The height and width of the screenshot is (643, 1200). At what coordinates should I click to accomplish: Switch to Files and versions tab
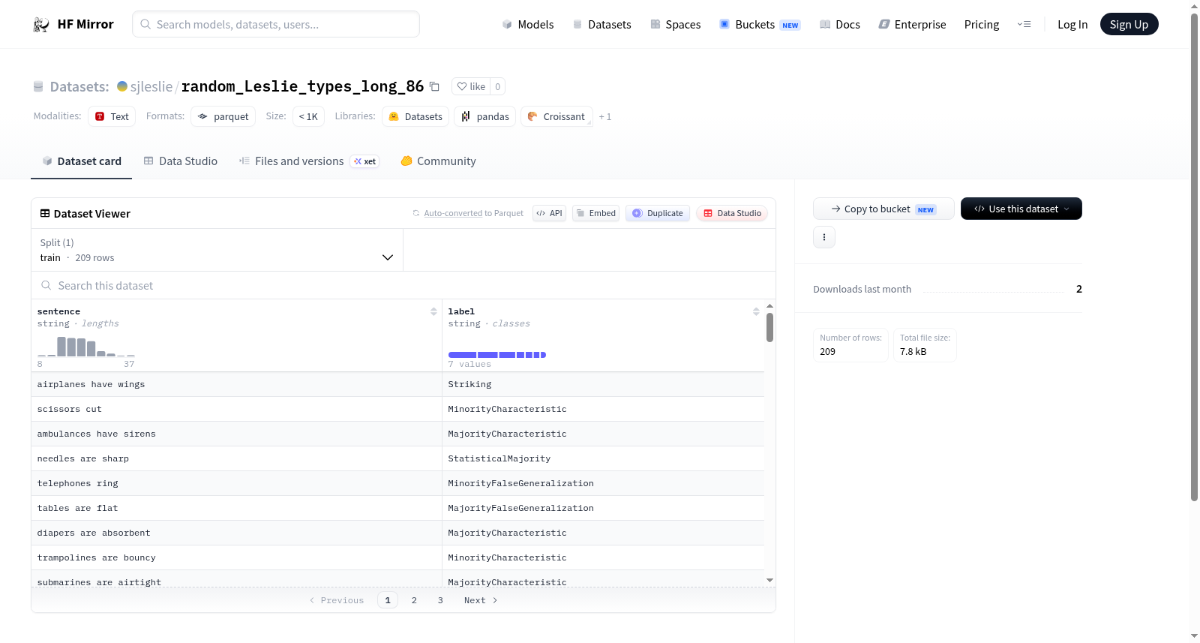[308, 161]
